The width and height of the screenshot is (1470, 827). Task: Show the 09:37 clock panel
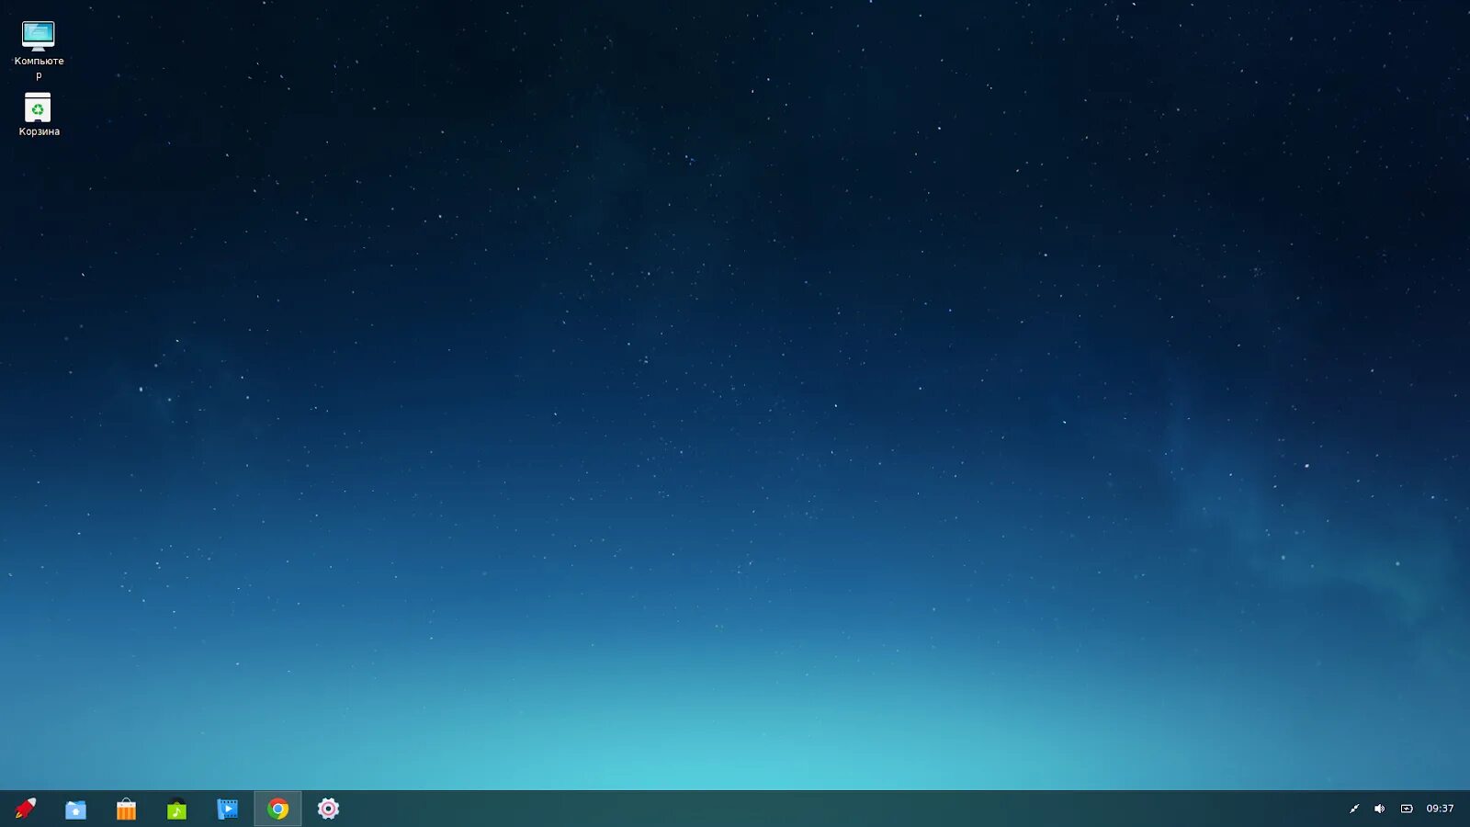1440,809
